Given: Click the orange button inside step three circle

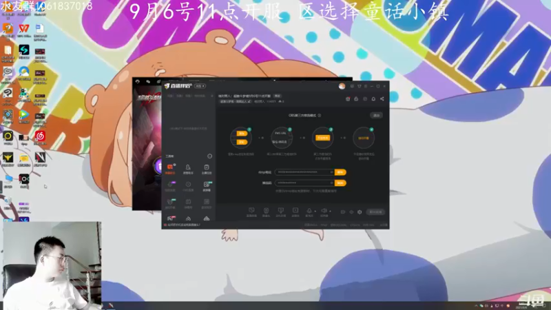Looking at the screenshot, I should [x=322, y=138].
